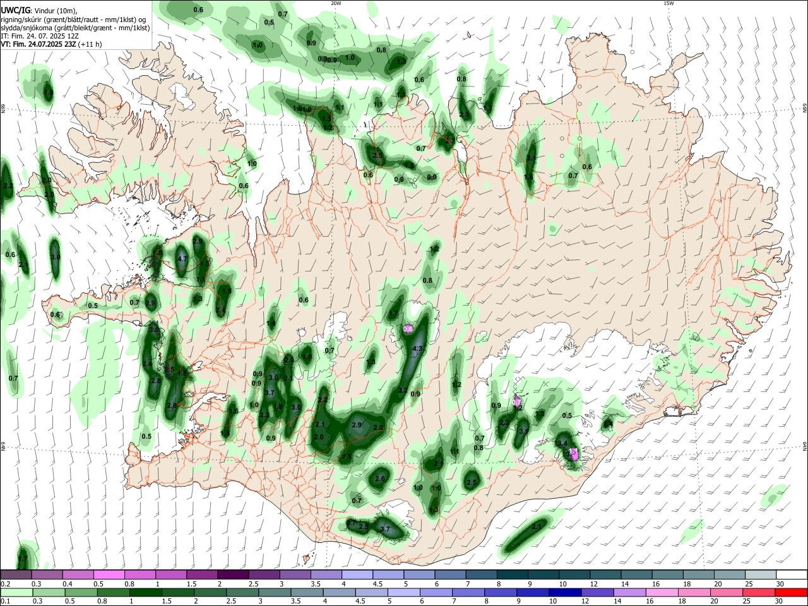The image size is (808, 606).
Task: Click the 20W longitude label
Action: [x=336, y=3]
